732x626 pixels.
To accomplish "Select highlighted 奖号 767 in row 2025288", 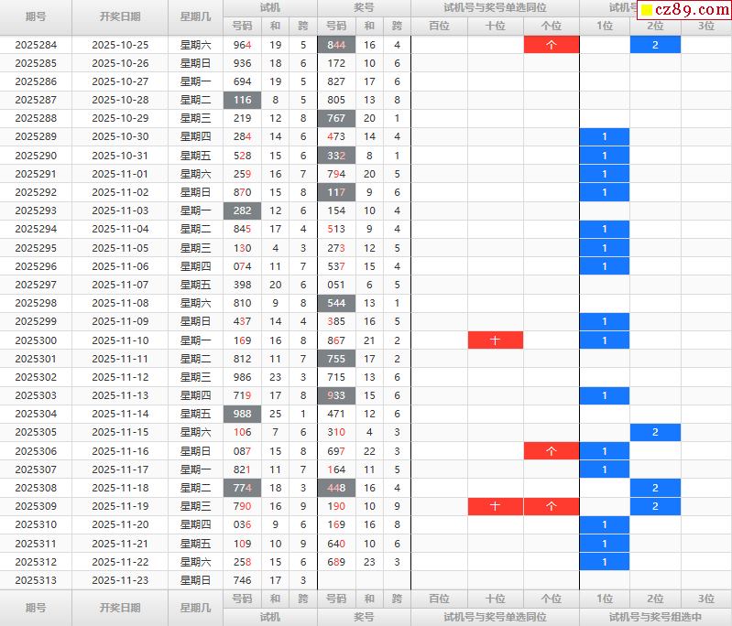I will (336, 119).
